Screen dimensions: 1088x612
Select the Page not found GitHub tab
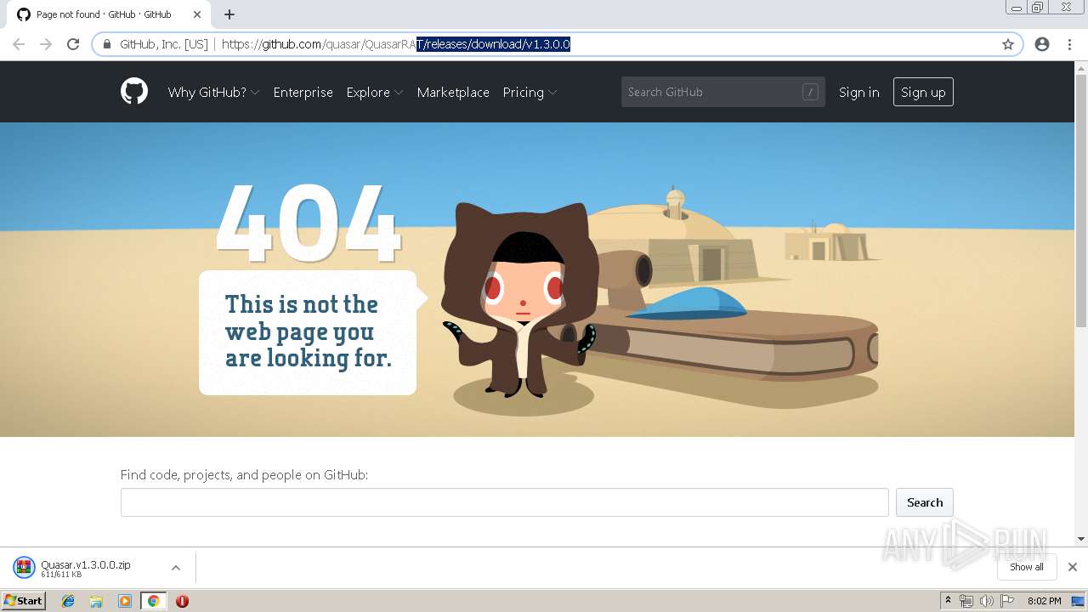click(109, 14)
